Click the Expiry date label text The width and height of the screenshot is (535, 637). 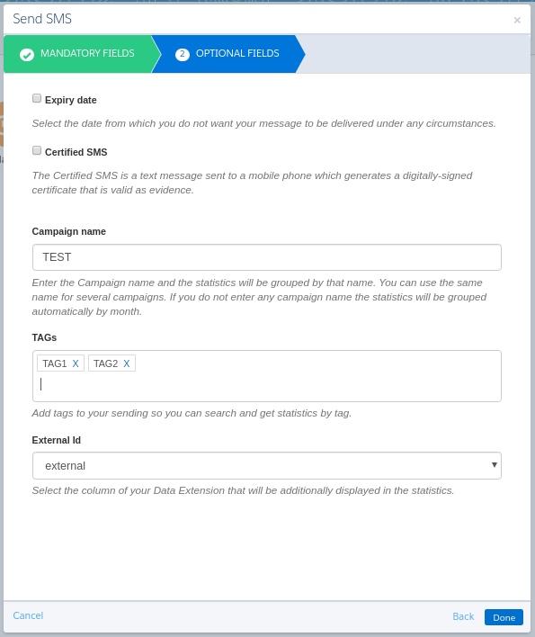[71, 101]
